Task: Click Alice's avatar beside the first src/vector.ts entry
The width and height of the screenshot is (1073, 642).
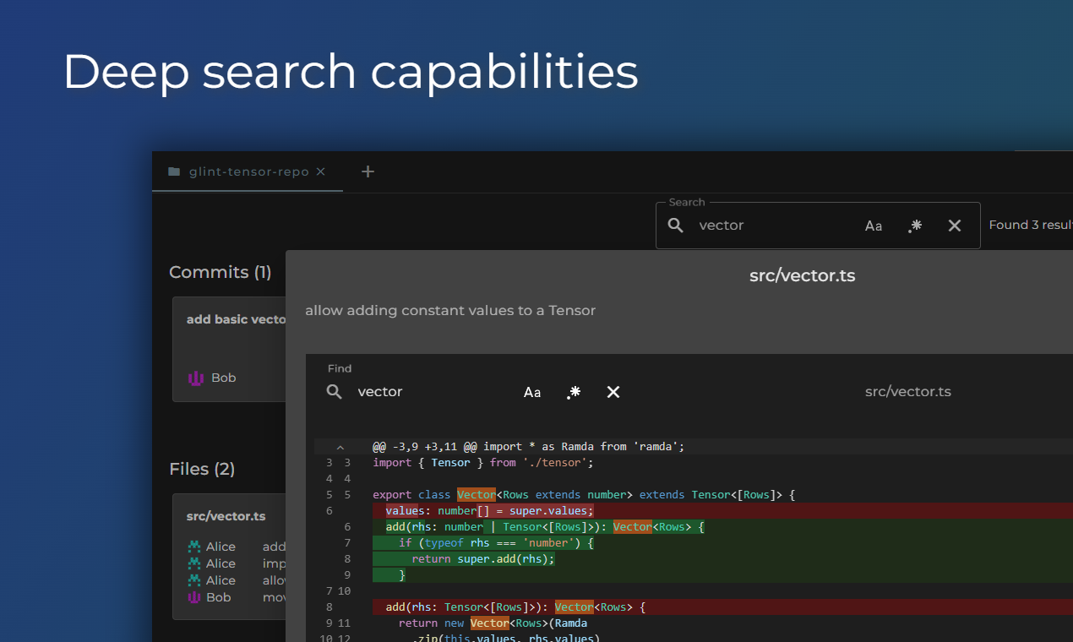Action: click(x=196, y=546)
